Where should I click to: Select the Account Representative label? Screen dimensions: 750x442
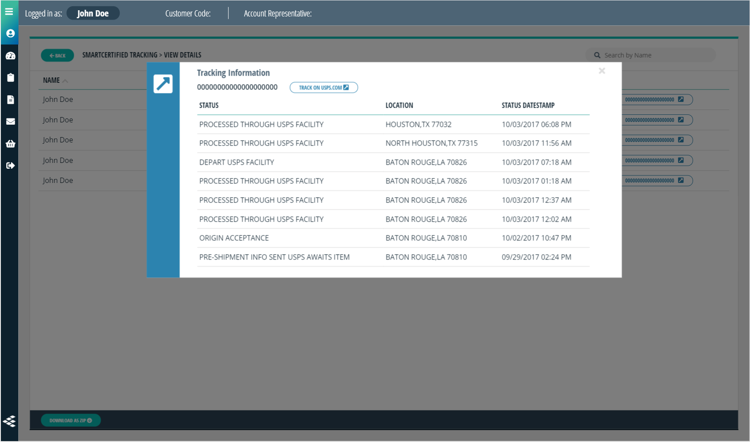(278, 13)
